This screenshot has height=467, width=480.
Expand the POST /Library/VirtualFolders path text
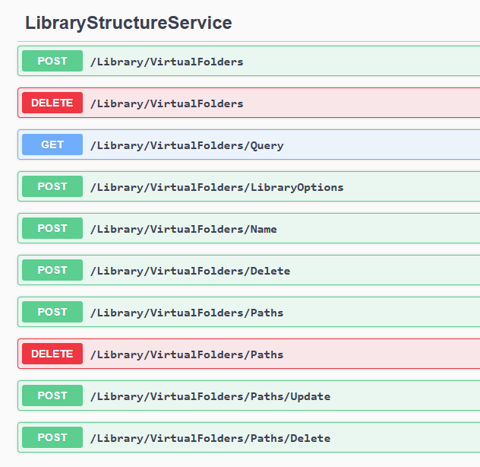tap(167, 62)
